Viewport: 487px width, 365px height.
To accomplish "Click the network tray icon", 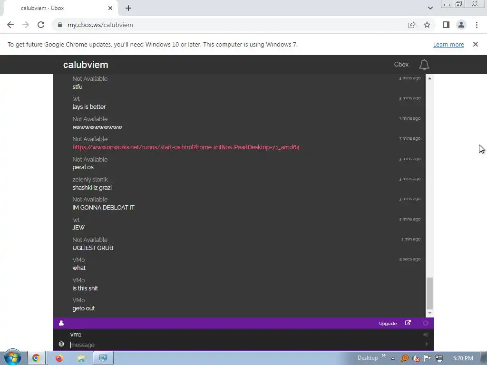I will tap(439, 358).
